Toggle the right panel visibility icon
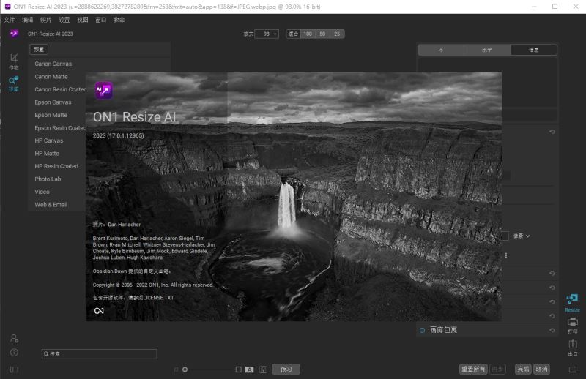Image resolution: width=586 pixels, height=379 pixels. [x=573, y=369]
